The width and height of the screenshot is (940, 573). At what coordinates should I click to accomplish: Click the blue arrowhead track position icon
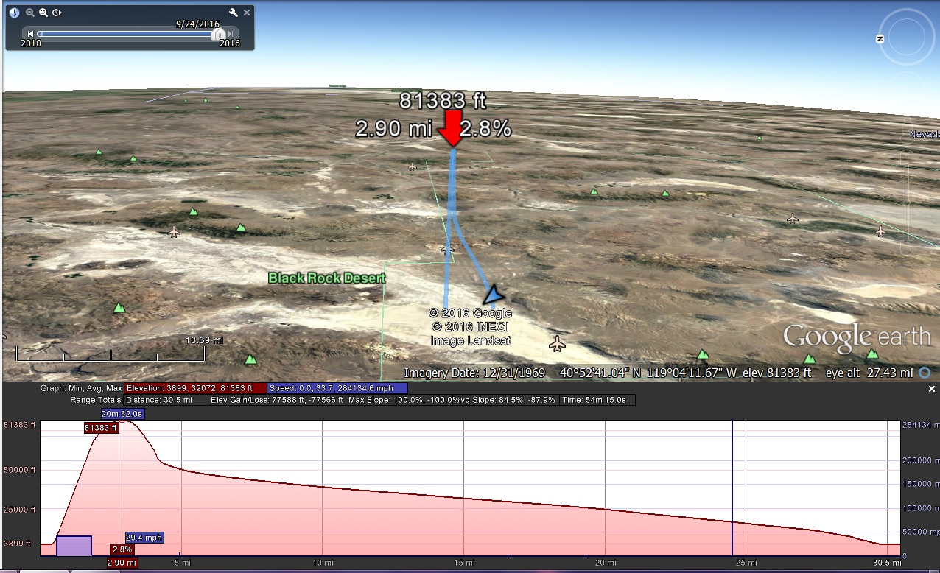coord(491,295)
